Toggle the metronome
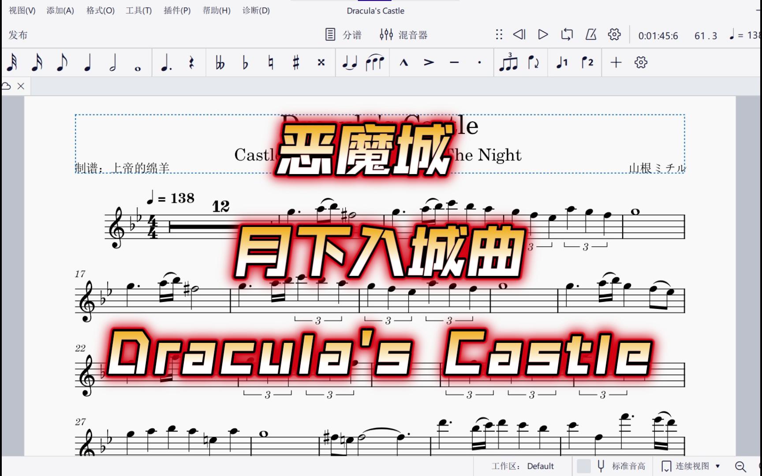This screenshot has width=762, height=476. pos(590,34)
